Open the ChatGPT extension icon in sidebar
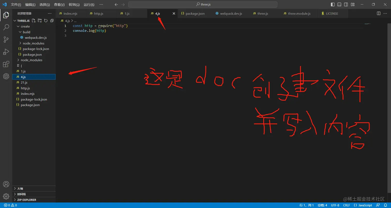391x208 pixels. tap(6, 76)
